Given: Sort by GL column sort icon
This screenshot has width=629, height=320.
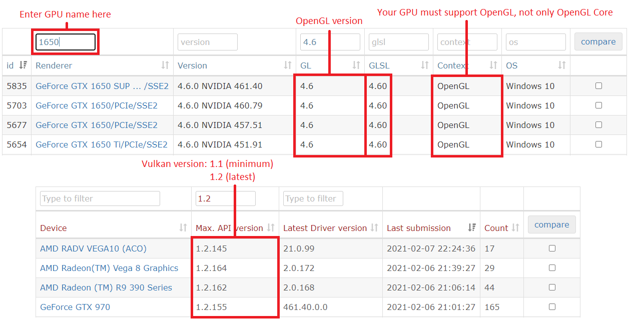Looking at the screenshot, I should 356,65.
